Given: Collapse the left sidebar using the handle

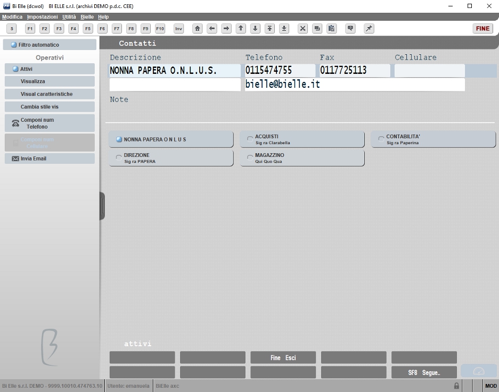Looking at the screenshot, I should point(102,206).
